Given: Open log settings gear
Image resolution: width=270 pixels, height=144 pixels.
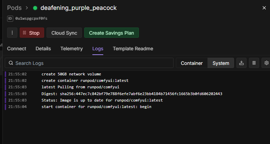Looking at the screenshot, I should point(266,63).
